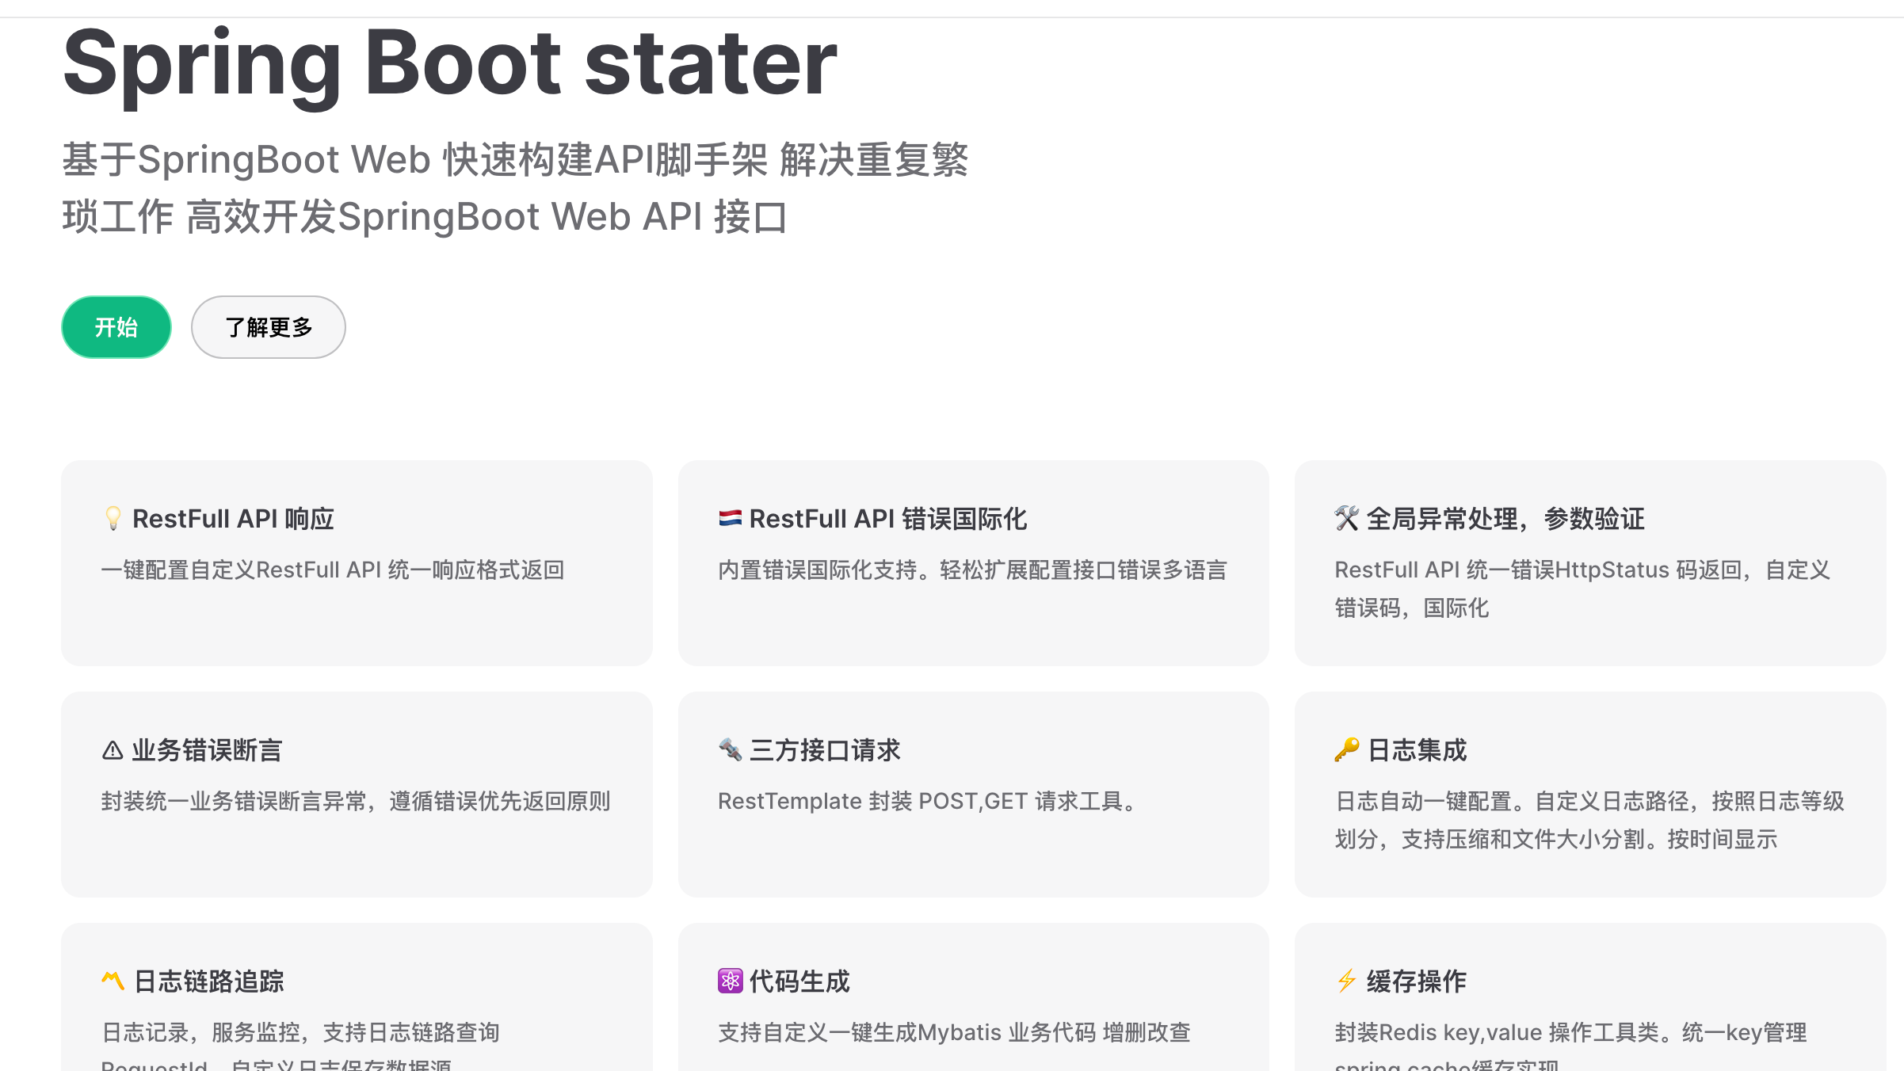Select the 日志链路追踪 card title
This screenshot has width=1904, height=1071.
[x=209, y=981]
